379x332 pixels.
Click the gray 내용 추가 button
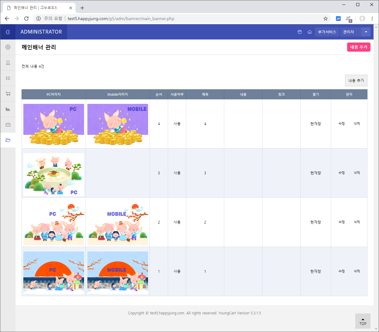pos(356,80)
